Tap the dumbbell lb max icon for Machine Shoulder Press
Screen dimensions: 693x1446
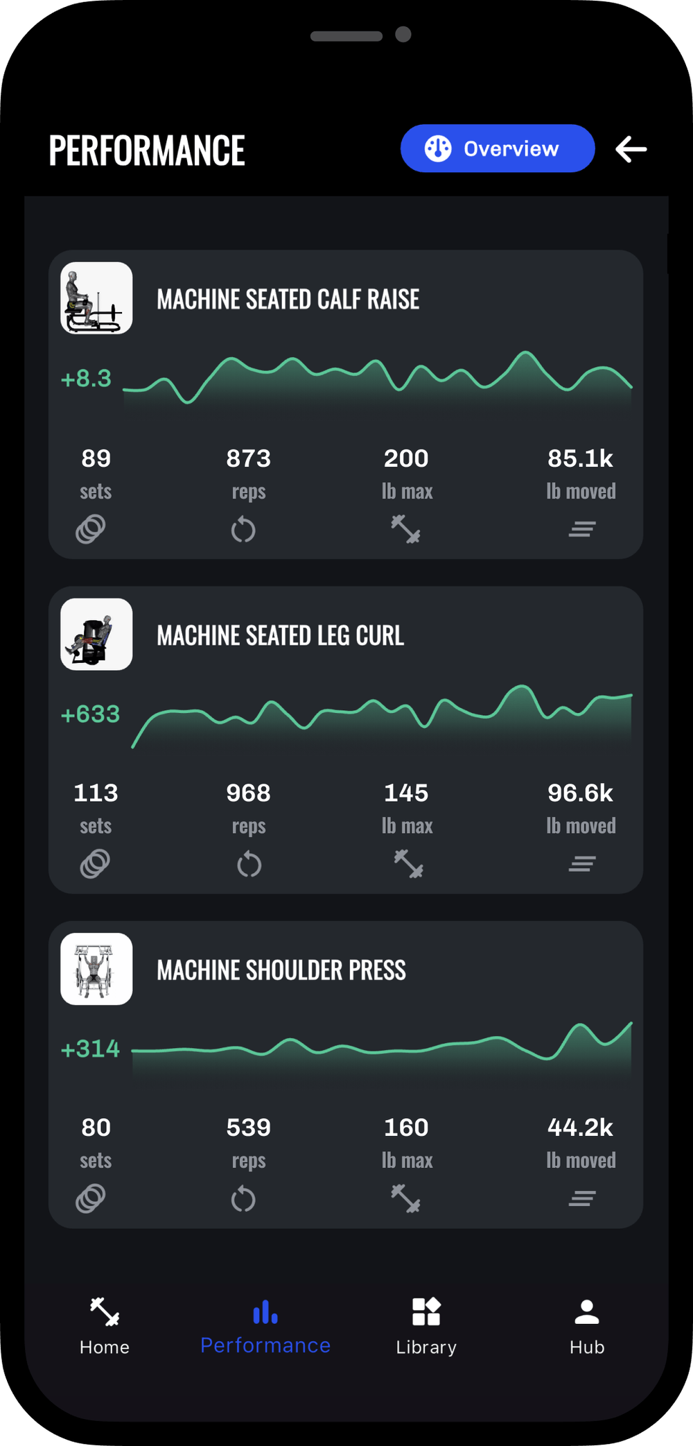(406, 1198)
